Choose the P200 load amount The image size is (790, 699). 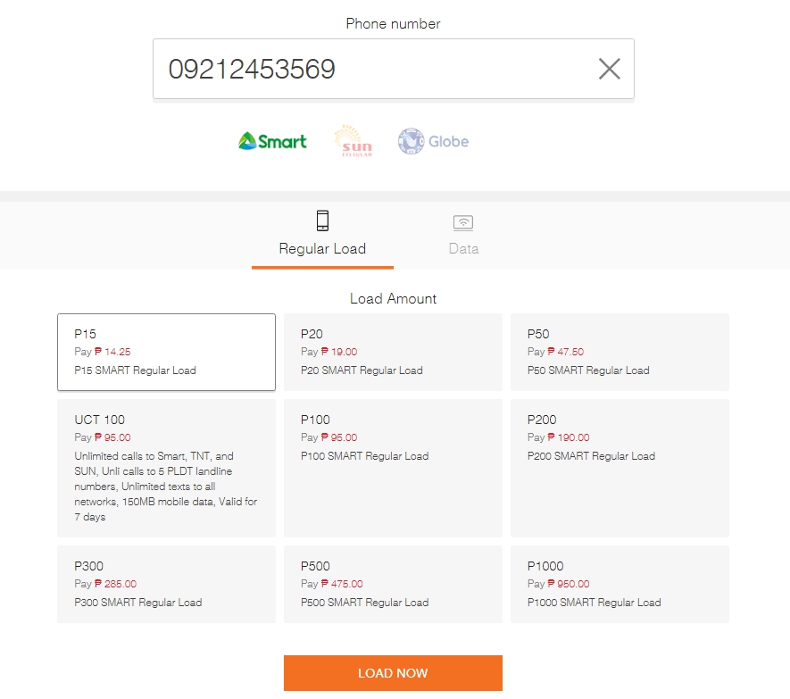[x=620, y=468]
